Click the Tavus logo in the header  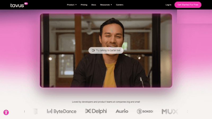17,5
